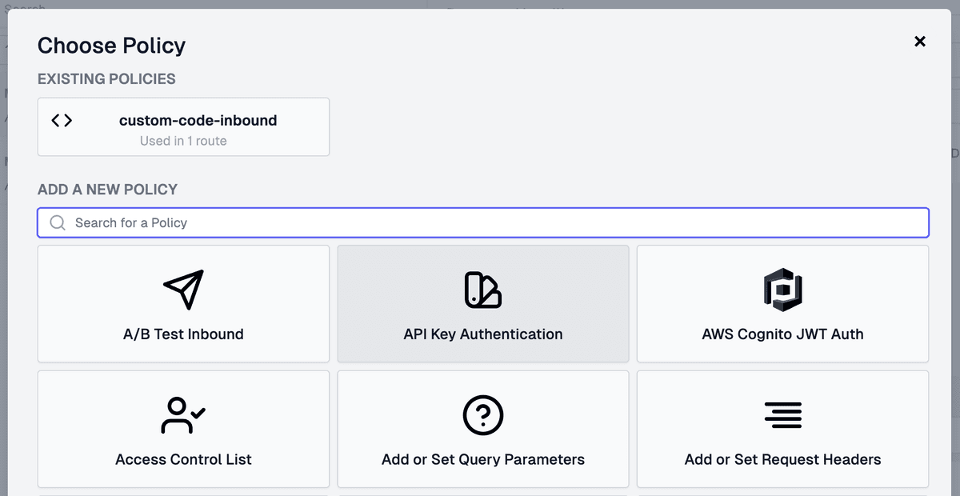The image size is (960, 496).
Task: Choose the Add or Set Query Parameters policy
Action: [482, 429]
